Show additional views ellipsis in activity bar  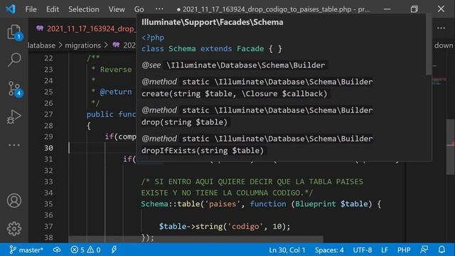pos(14,145)
